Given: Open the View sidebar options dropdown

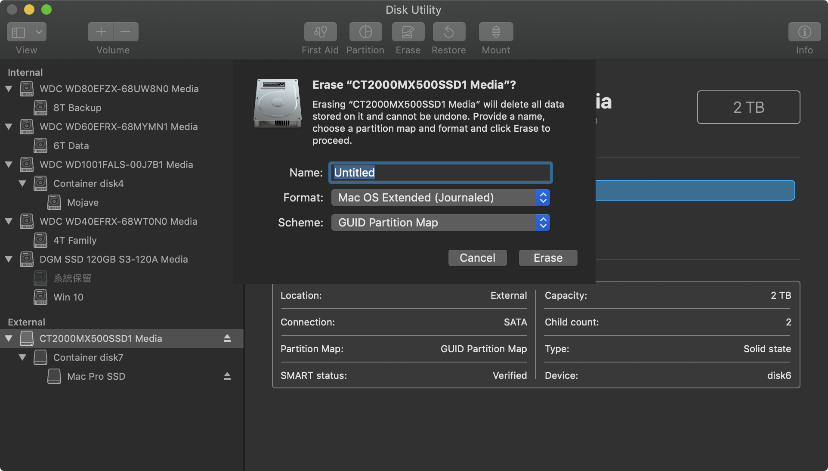Looking at the screenshot, I should tap(39, 32).
